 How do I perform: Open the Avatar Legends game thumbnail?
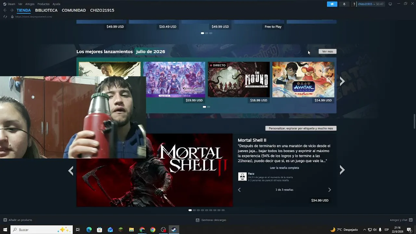click(303, 80)
